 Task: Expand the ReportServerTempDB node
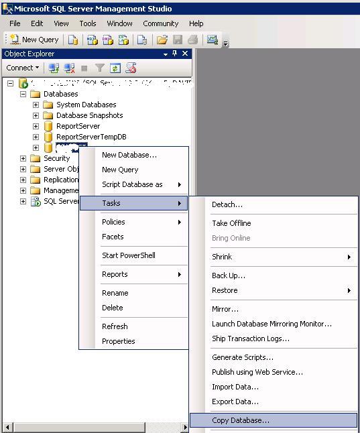pyautogui.click(x=36, y=137)
